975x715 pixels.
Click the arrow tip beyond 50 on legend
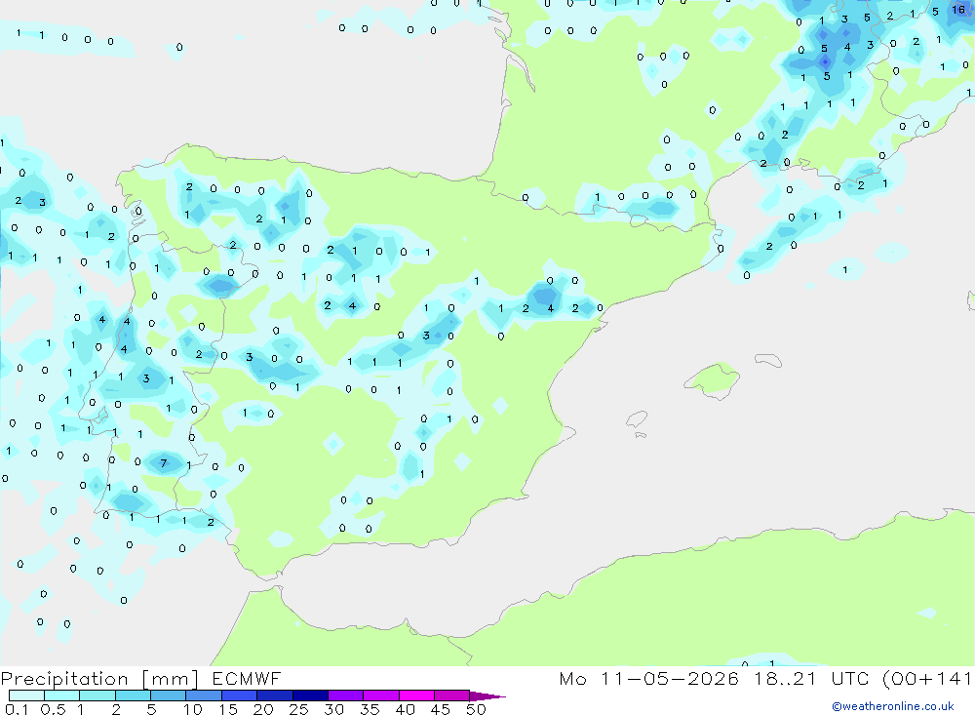(x=488, y=695)
